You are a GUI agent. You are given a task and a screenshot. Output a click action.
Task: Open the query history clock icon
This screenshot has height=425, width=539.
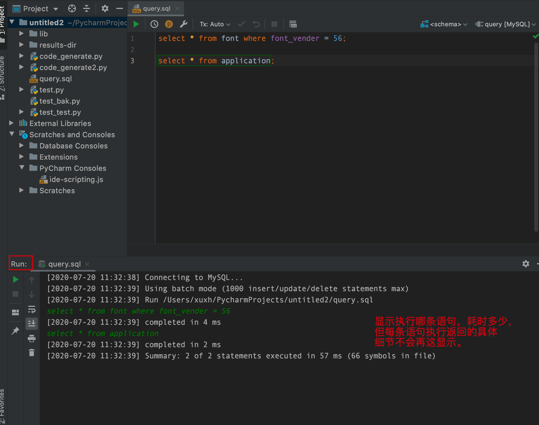click(154, 24)
